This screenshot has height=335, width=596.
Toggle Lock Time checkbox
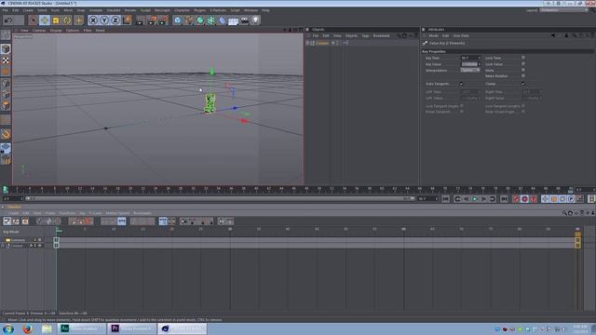(x=523, y=58)
